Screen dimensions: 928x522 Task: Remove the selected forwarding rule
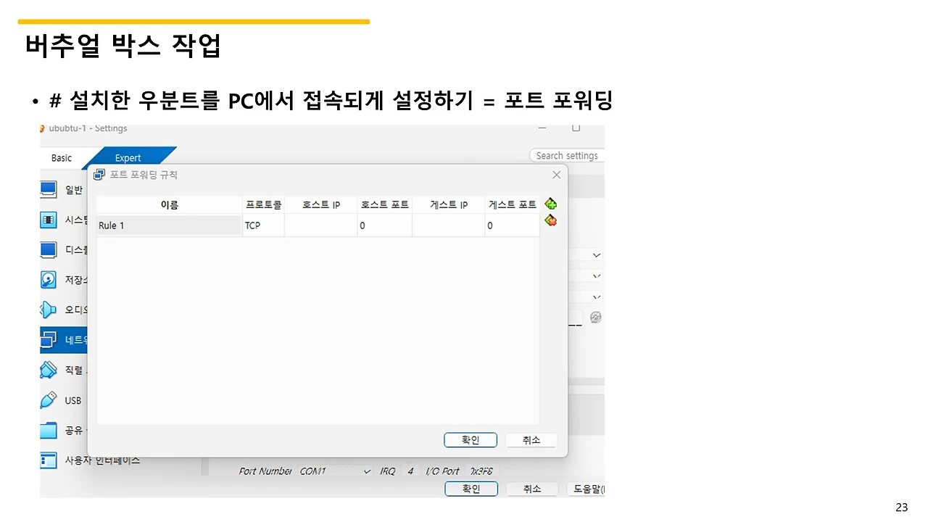coord(550,220)
